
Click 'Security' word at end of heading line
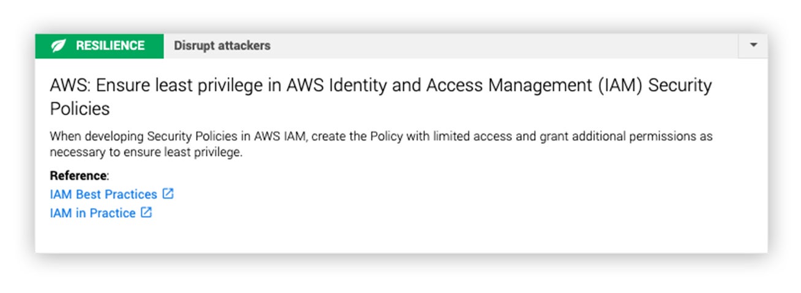click(680, 86)
